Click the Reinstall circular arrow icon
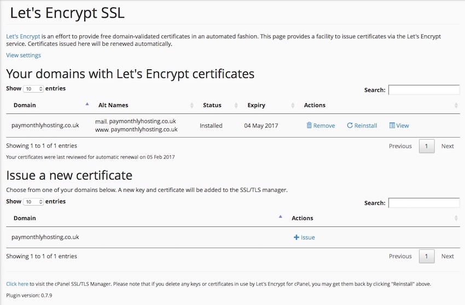465x305 pixels. 350,125
